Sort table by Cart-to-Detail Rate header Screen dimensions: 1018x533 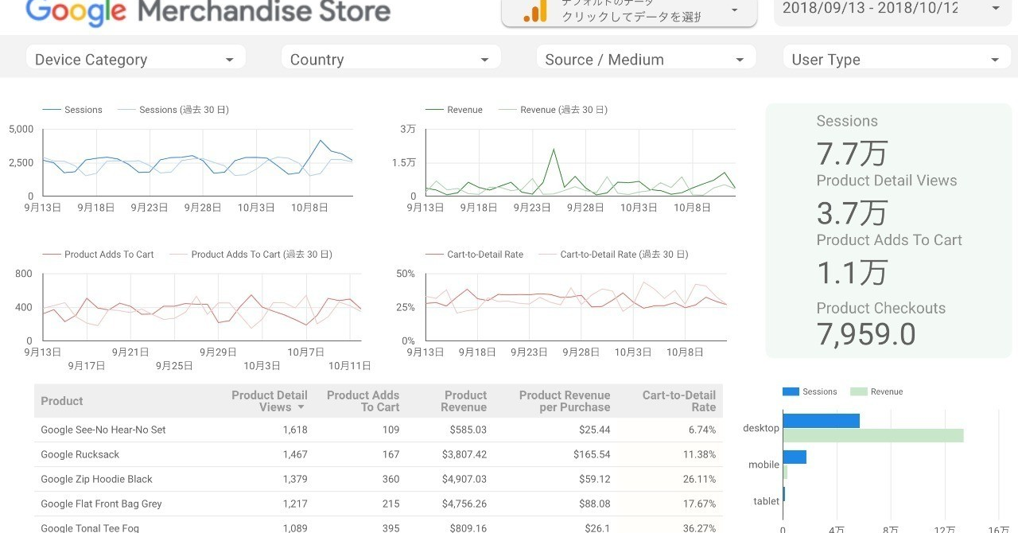(x=679, y=401)
